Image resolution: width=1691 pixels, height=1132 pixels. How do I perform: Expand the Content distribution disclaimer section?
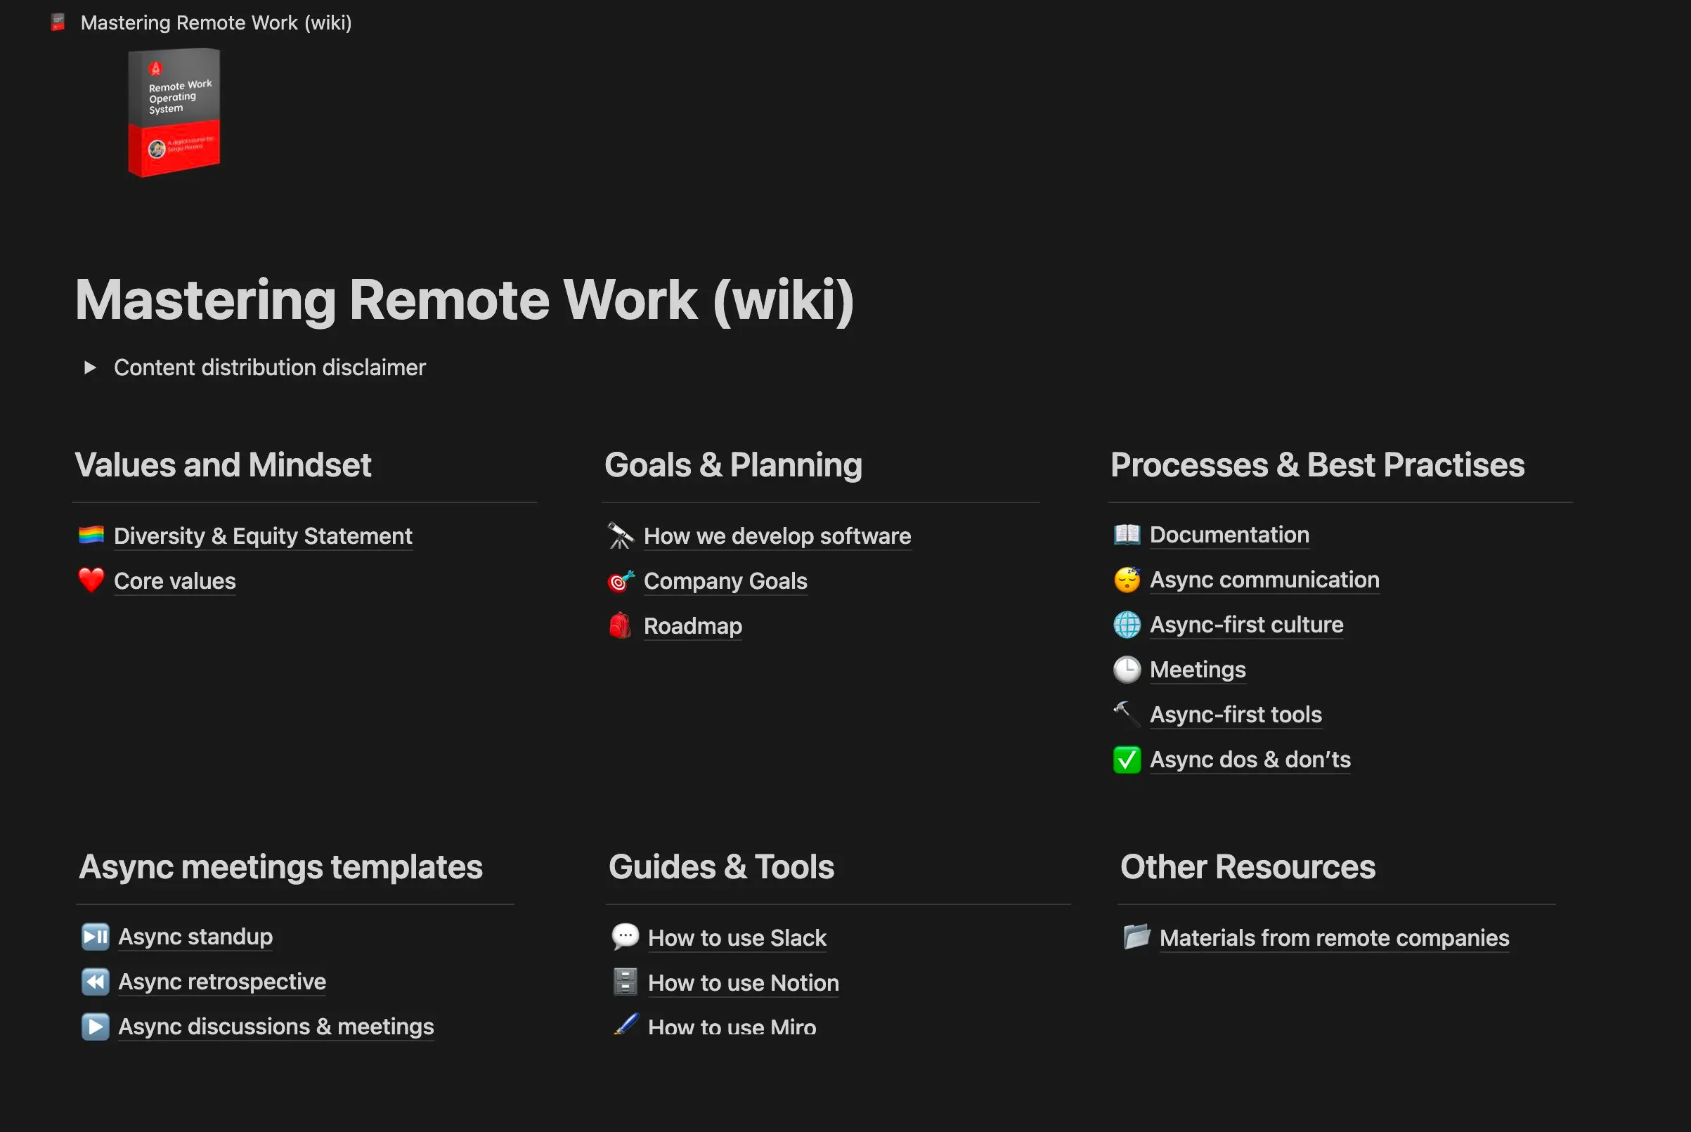(91, 367)
